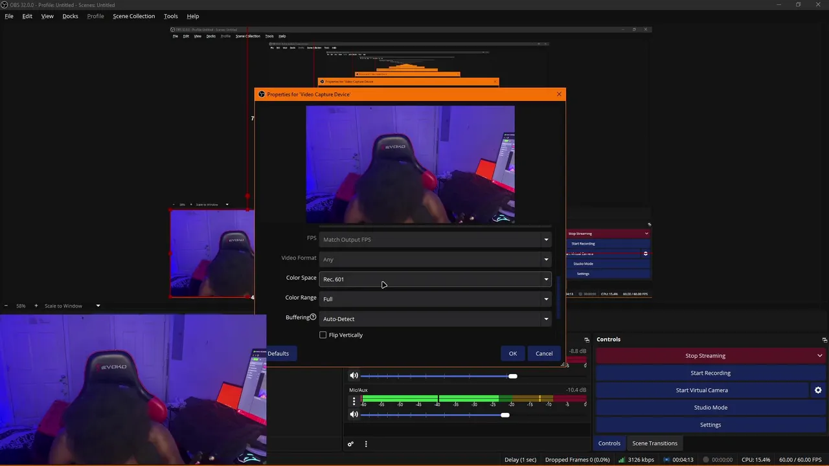
Task: Click the properties dialog vertical scrollbar
Action: click(x=558, y=298)
